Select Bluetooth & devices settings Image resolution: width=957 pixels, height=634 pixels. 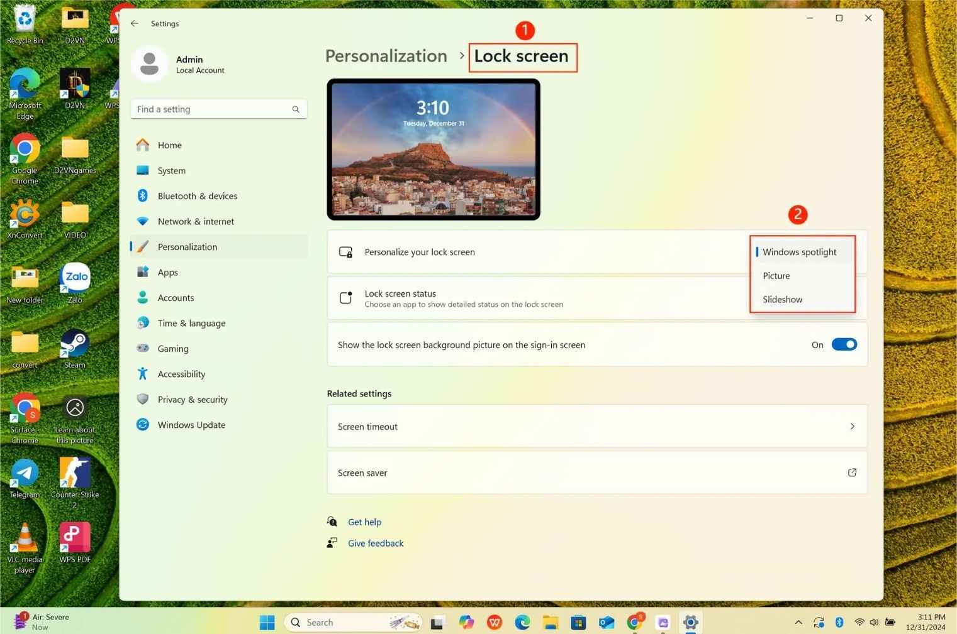197,195
